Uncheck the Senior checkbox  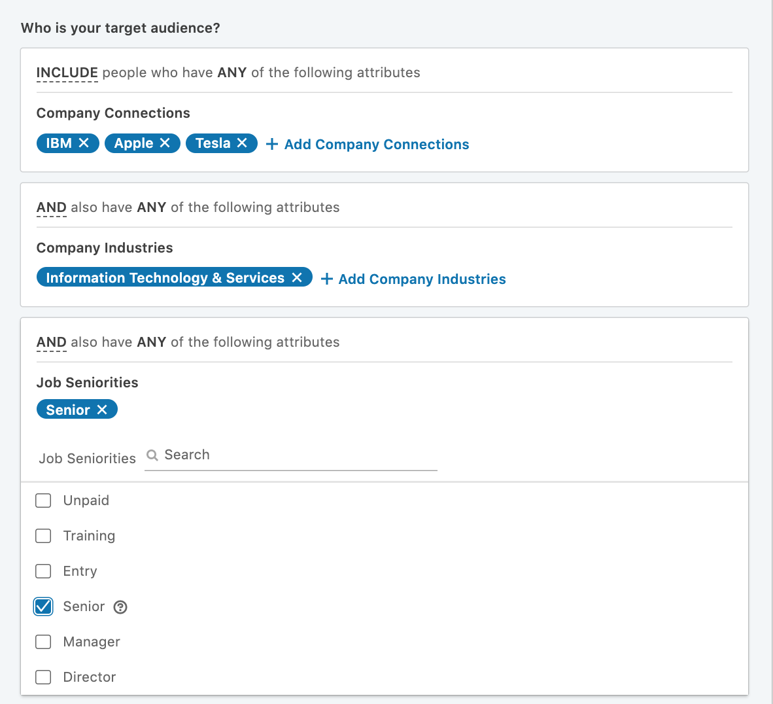click(x=43, y=607)
